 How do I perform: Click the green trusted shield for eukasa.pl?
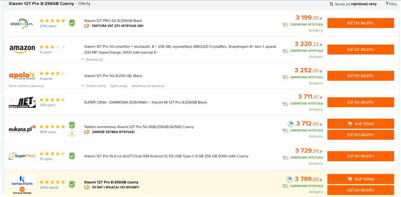(x=72, y=125)
